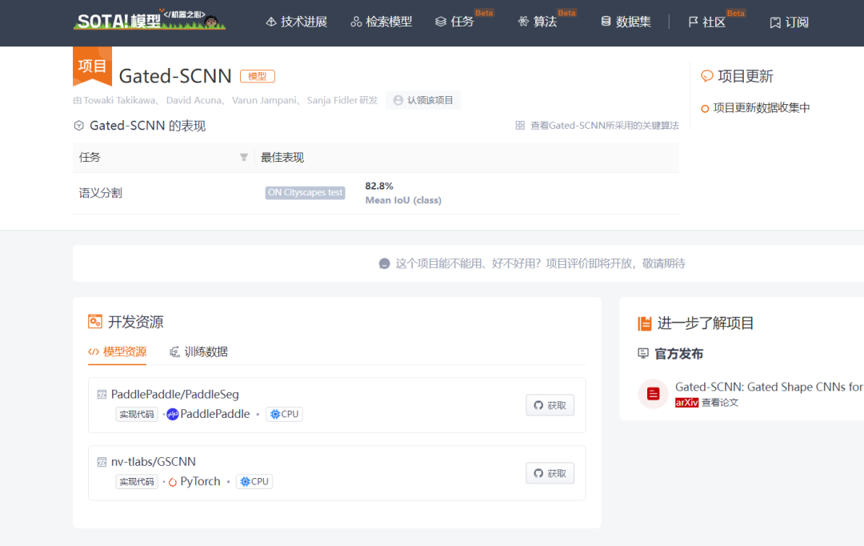Click the authors line starting with Towaki Takikawa
This screenshot has width=864, height=546.
(226, 100)
